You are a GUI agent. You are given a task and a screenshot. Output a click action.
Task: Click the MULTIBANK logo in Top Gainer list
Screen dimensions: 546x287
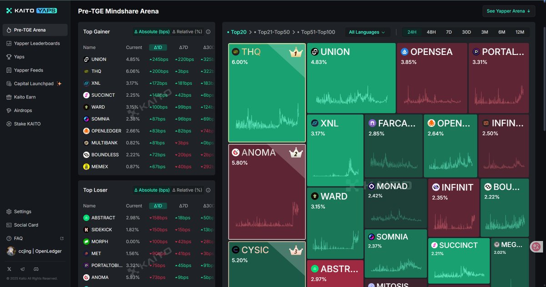pyautogui.click(x=86, y=143)
